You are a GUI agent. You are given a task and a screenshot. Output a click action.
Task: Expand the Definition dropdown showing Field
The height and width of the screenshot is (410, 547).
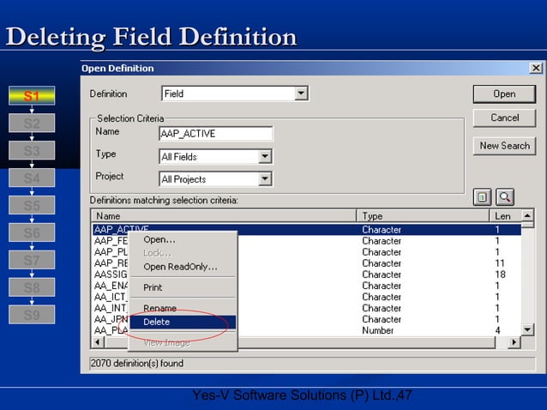[x=301, y=93]
